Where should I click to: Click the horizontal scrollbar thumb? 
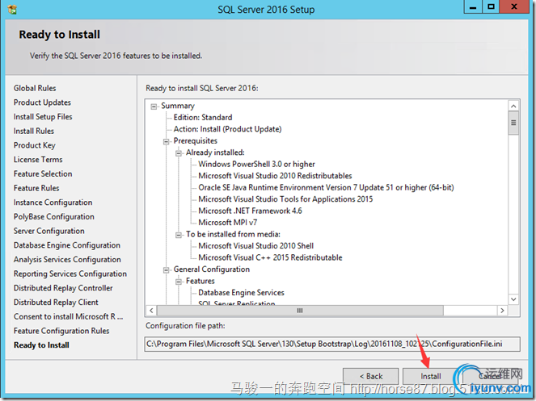click(x=300, y=311)
